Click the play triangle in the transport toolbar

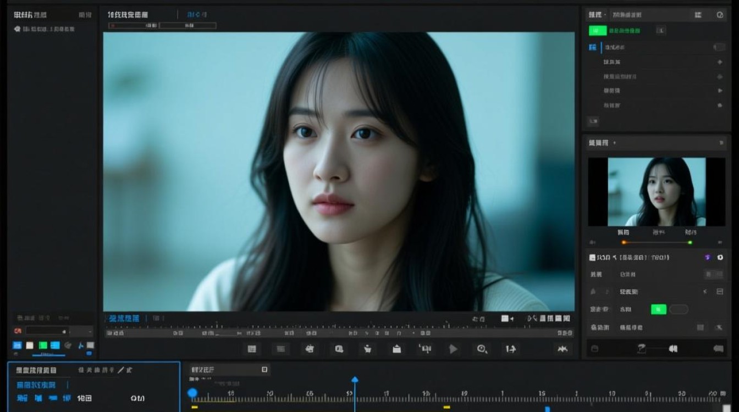click(454, 349)
